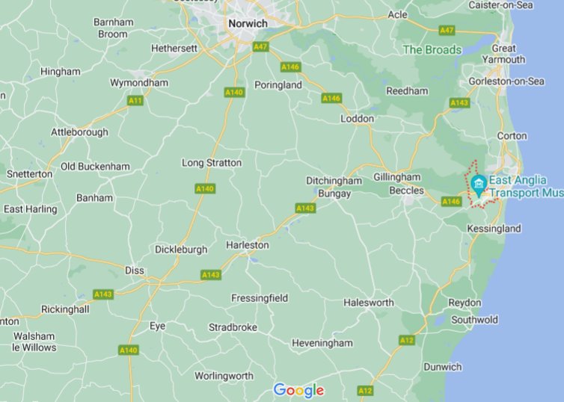Select the Great Yarmouth town label
Screen dimensions: 564x402
pyautogui.click(x=503, y=54)
